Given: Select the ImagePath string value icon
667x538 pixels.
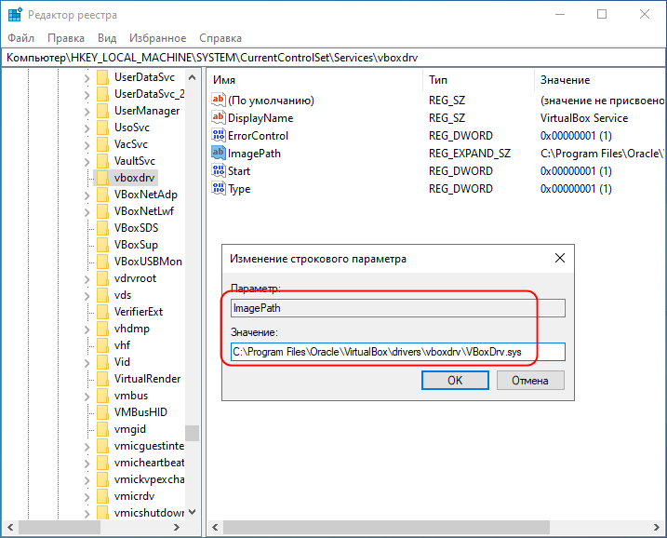Looking at the screenshot, I should click(x=219, y=153).
